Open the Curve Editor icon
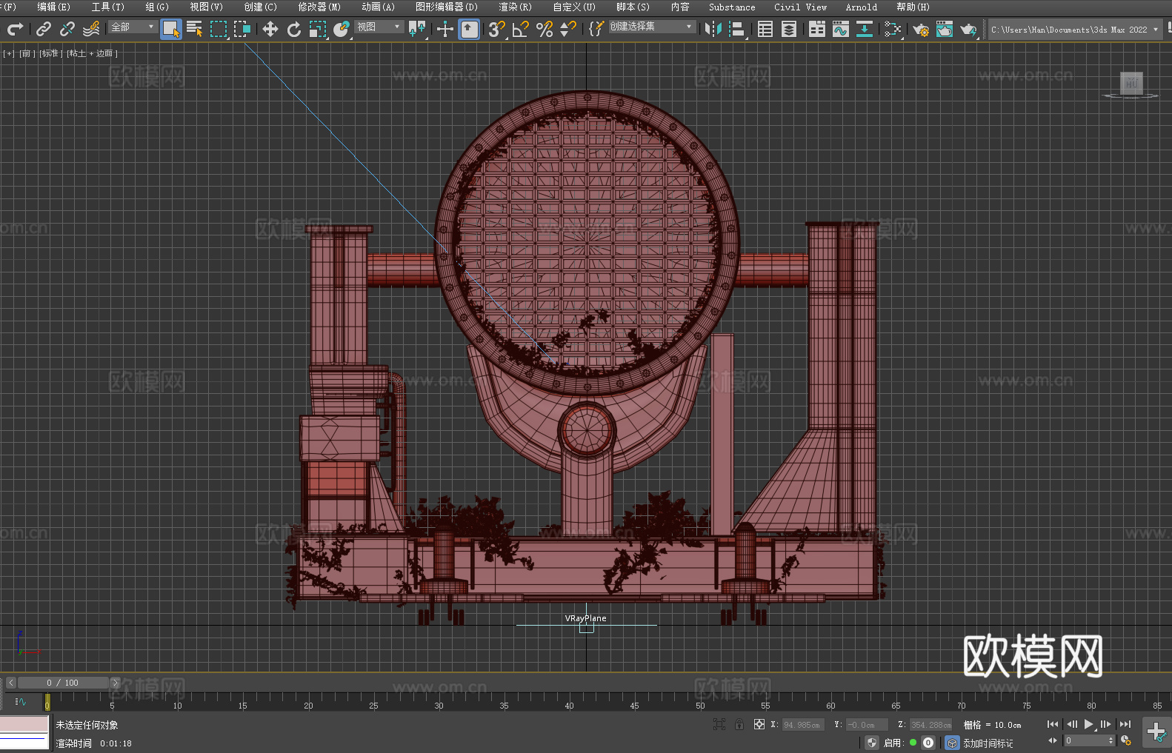1172x753 pixels. coord(840,29)
